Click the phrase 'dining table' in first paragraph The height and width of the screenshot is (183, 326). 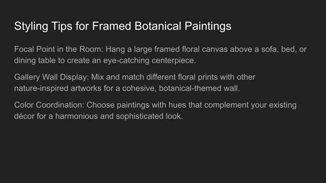coord(35,60)
